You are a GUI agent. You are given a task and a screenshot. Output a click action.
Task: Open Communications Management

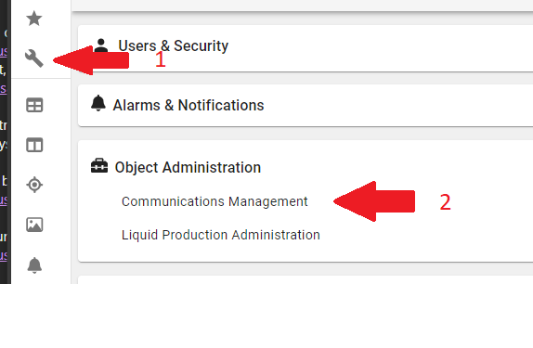point(214,201)
